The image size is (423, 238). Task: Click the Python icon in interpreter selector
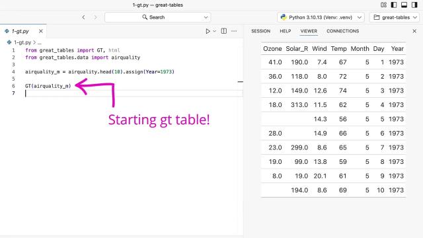(x=284, y=17)
